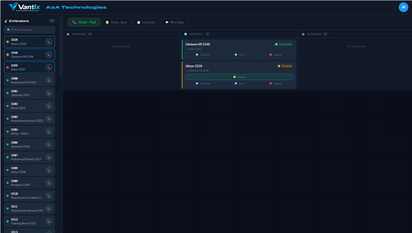The height and width of the screenshot is (233, 412).
Task: Call Mohammed Amod 3303 phone icon
Action: [49, 118]
